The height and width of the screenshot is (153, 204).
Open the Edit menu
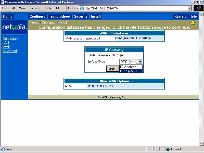13,8
